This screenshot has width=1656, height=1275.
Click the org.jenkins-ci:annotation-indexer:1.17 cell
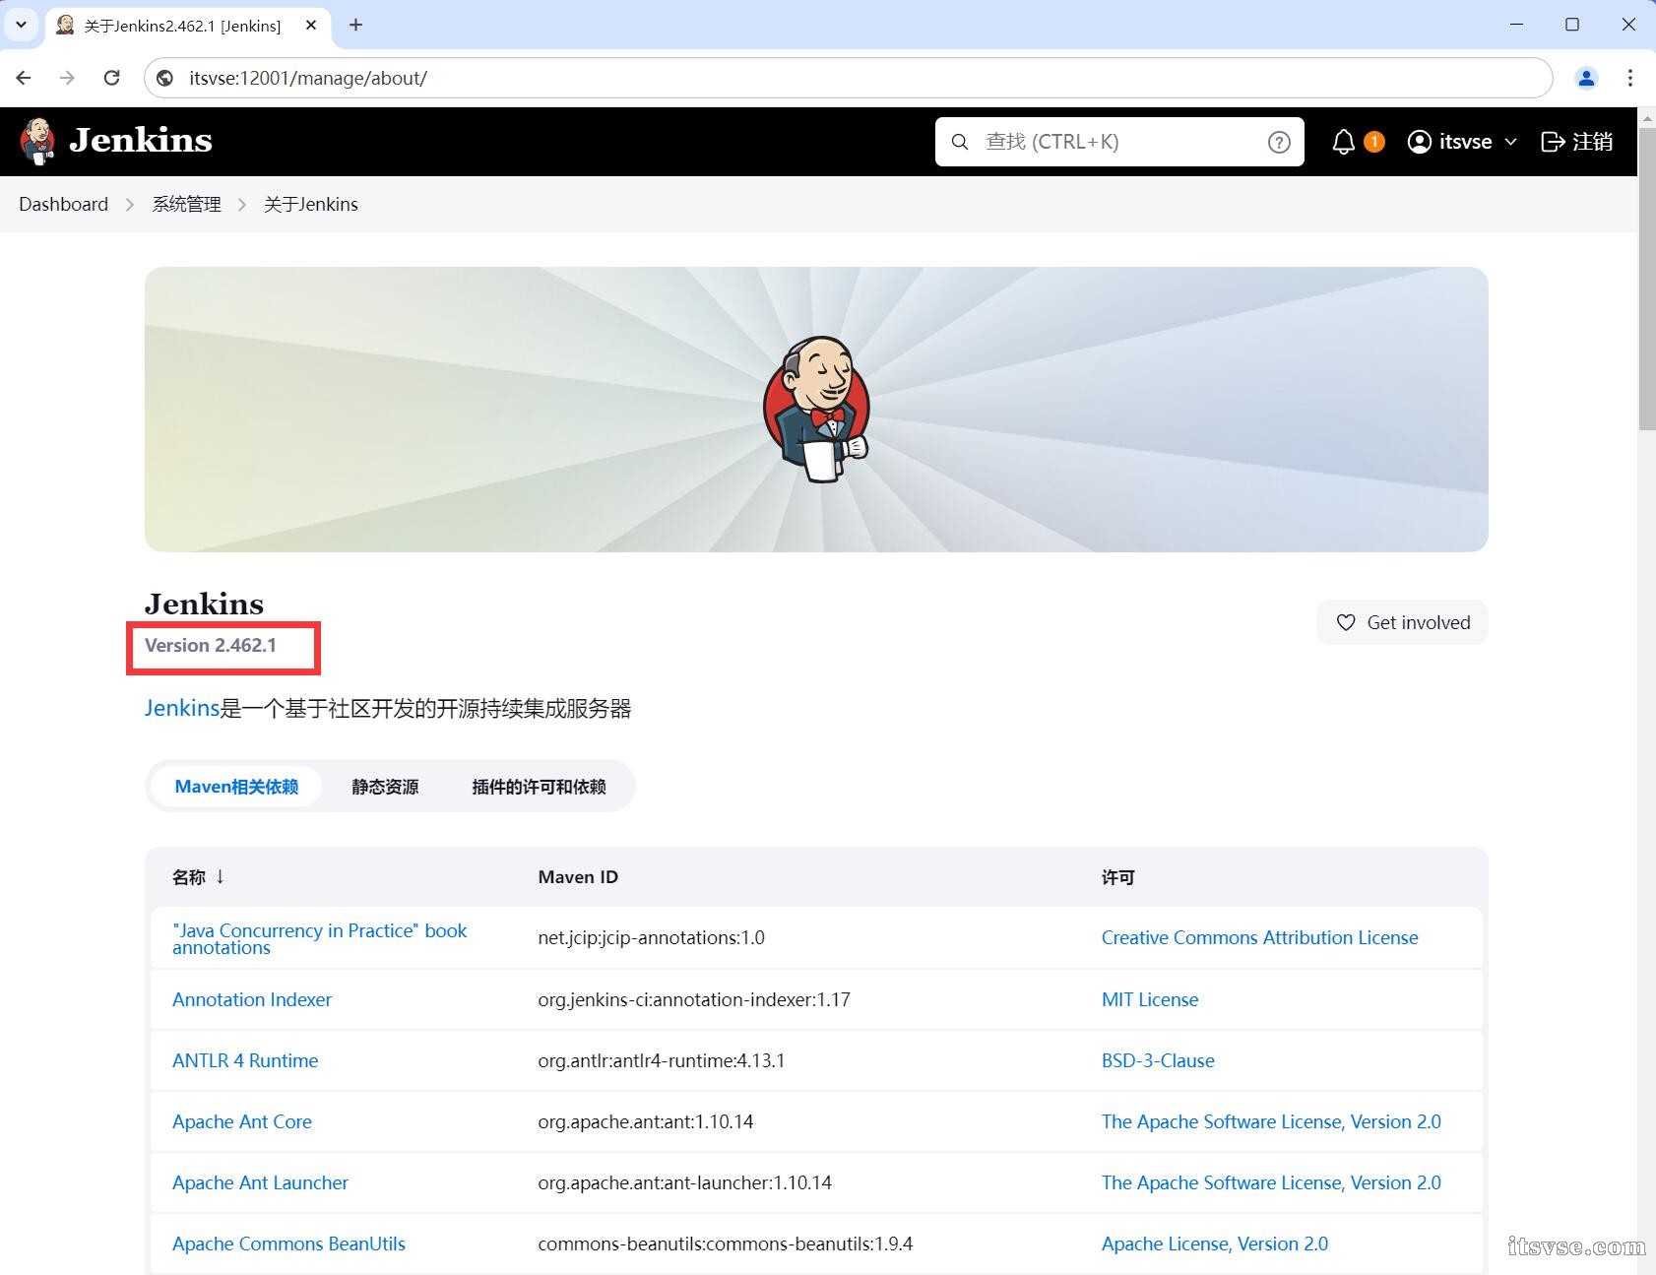(694, 999)
